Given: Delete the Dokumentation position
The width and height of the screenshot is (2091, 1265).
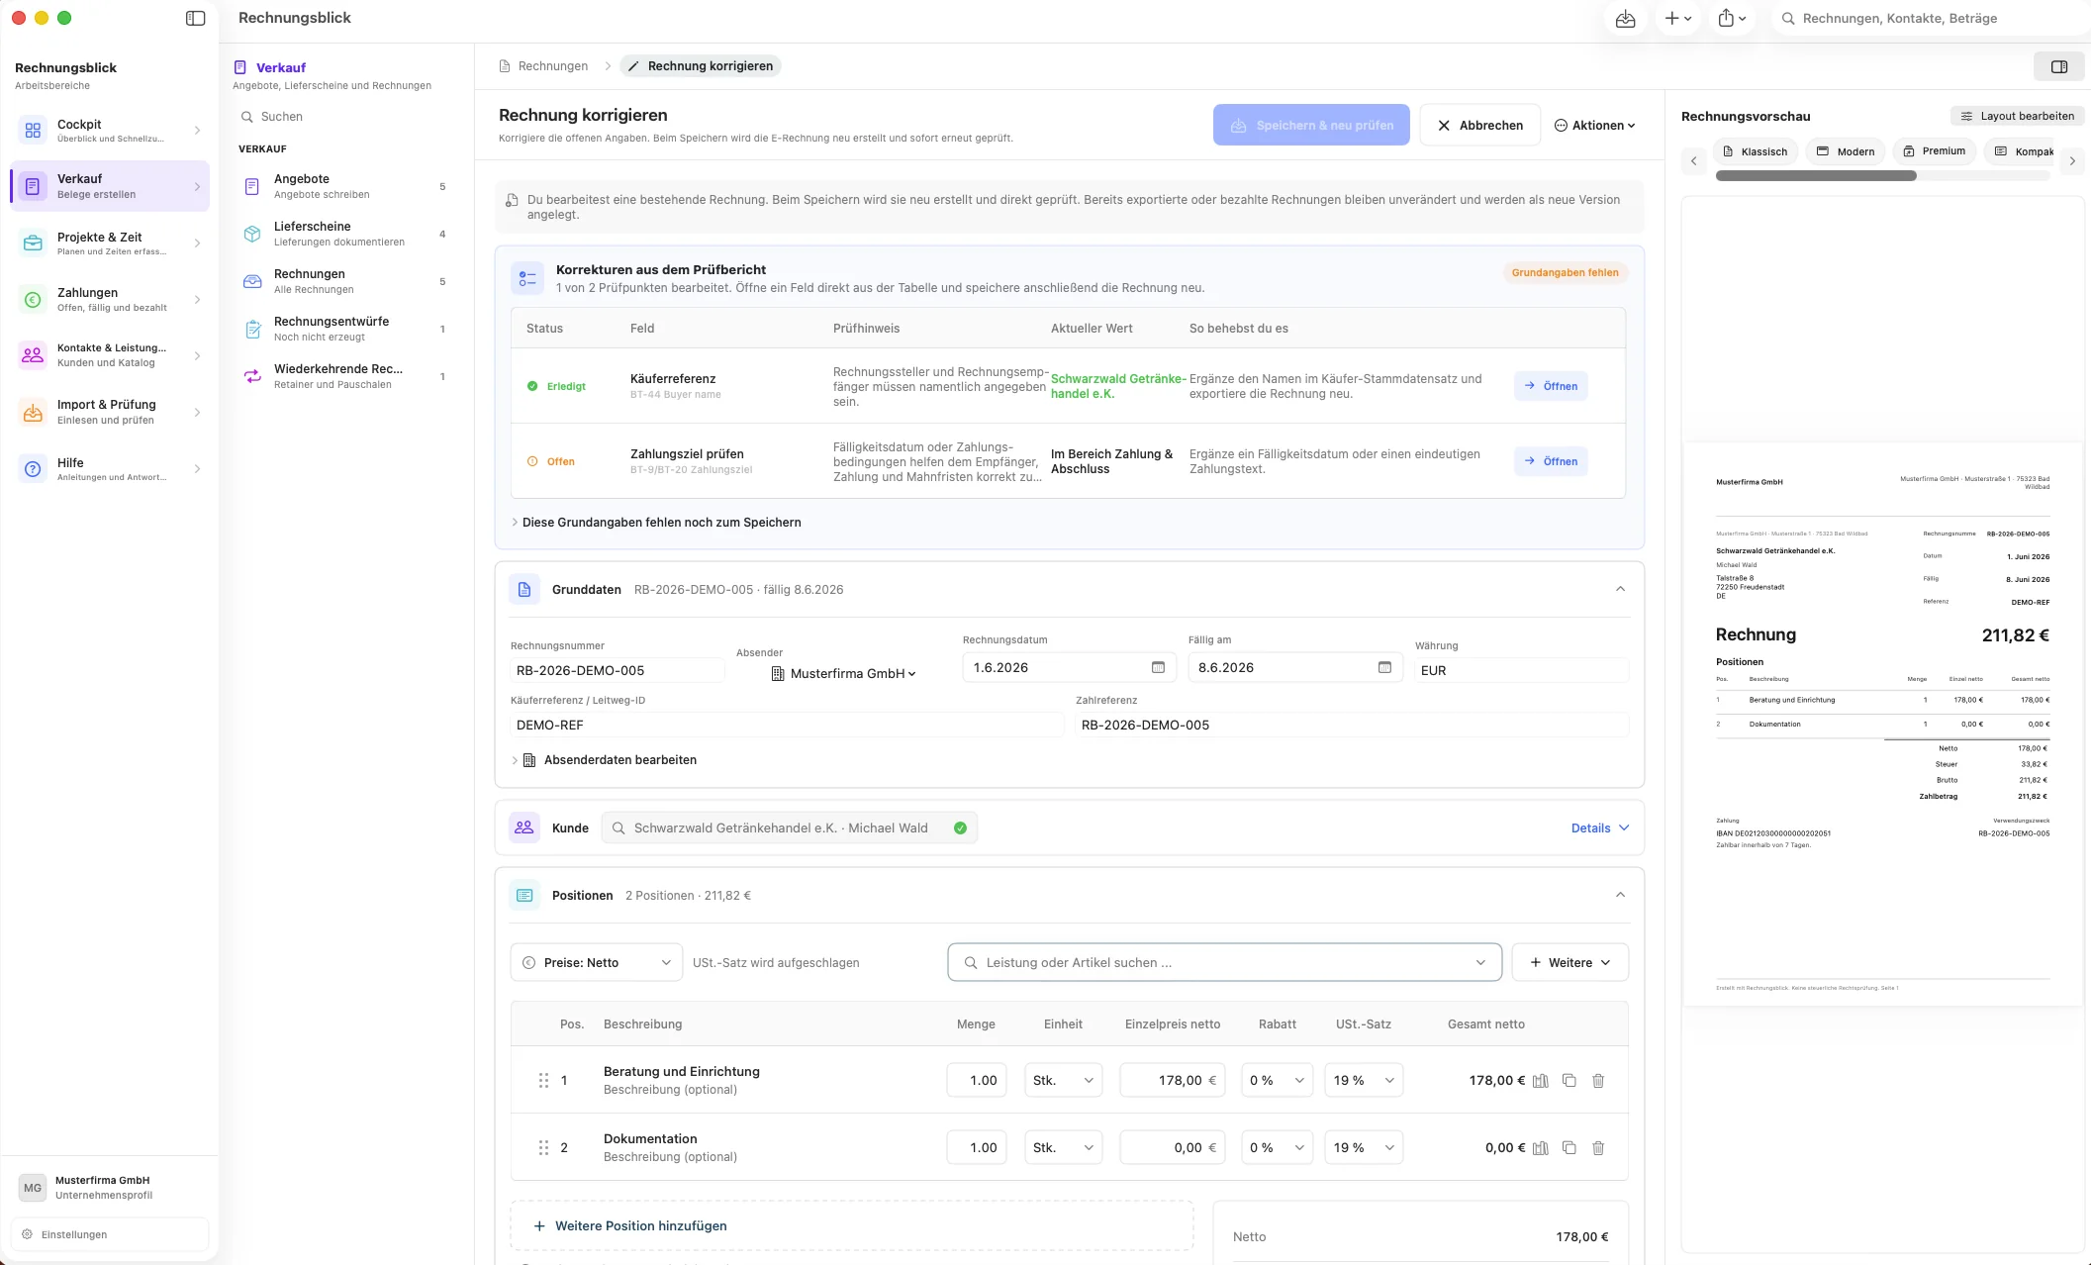Looking at the screenshot, I should point(1598,1148).
